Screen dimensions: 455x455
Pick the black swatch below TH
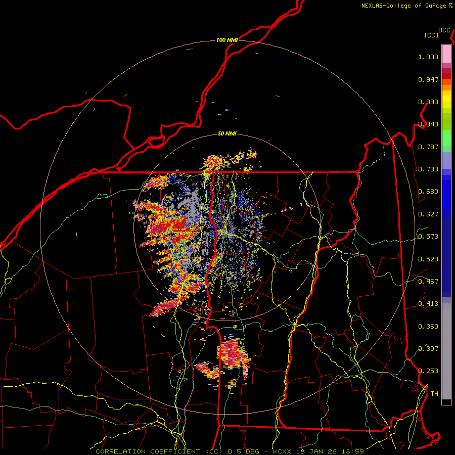tap(446, 401)
